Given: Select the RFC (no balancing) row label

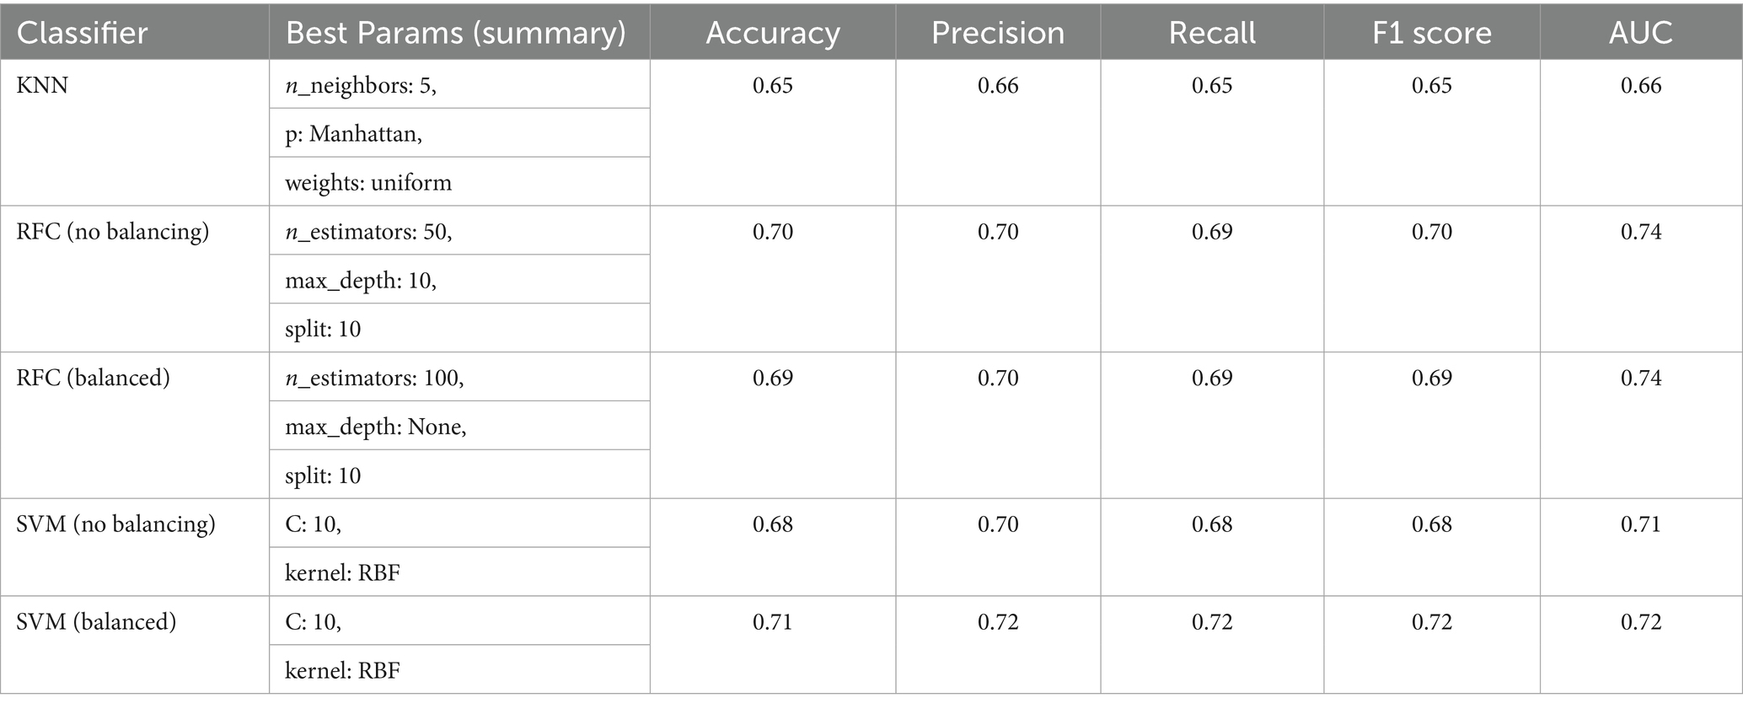Looking at the screenshot, I should click(x=113, y=232).
